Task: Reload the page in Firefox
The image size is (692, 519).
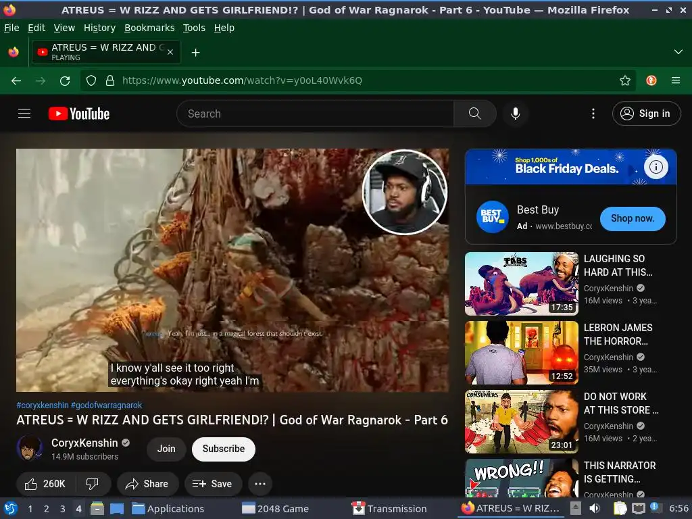Action: (x=65, y=80)
